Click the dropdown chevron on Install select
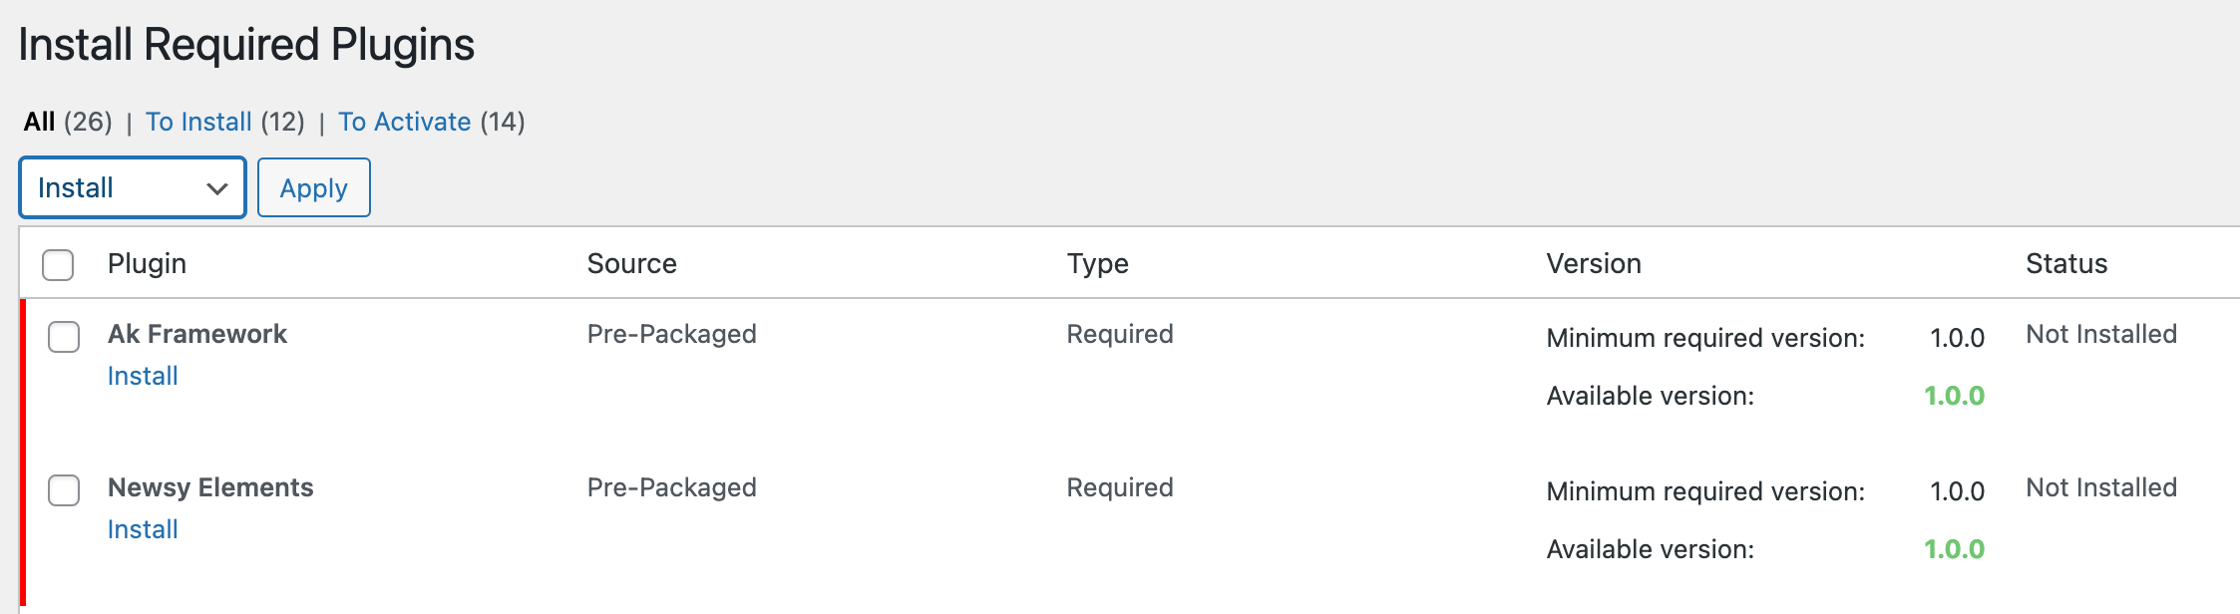2240x614 pixels. (x=215, y=187)
